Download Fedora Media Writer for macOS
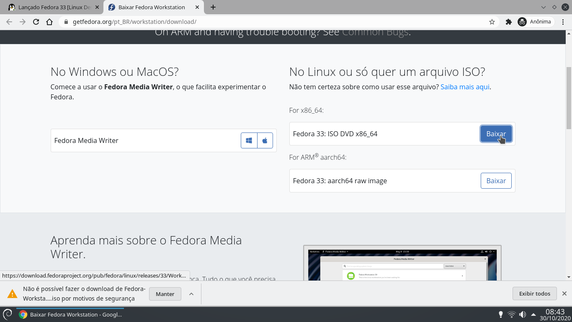 coord(265,140)
